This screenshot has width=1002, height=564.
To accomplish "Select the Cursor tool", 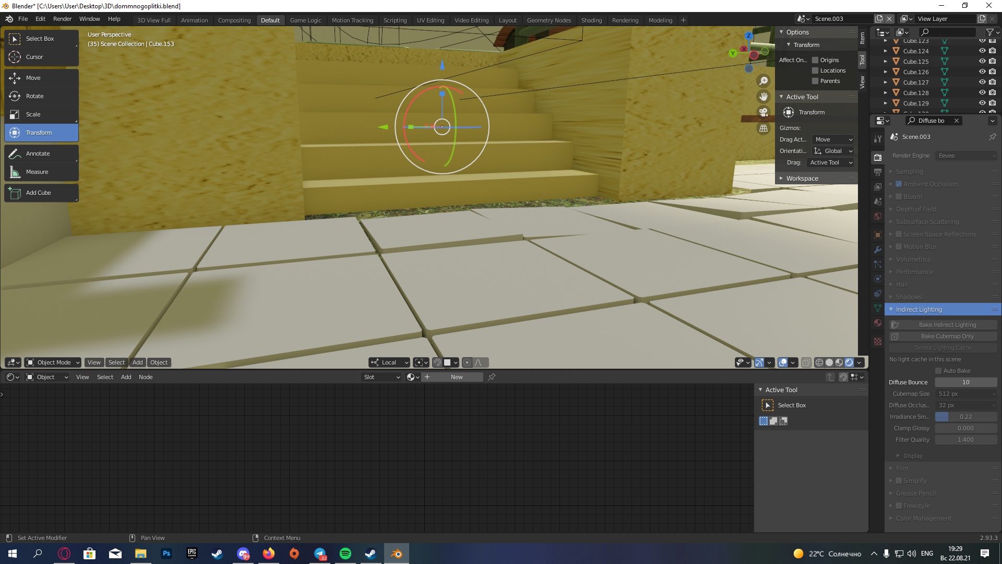I will tap(34, 57).
